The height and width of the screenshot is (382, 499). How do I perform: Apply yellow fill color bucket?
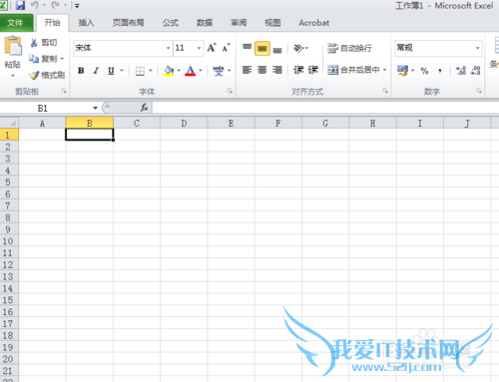[x=169, y=71]
